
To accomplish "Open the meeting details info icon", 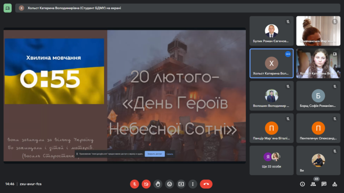I will point(302,184).
